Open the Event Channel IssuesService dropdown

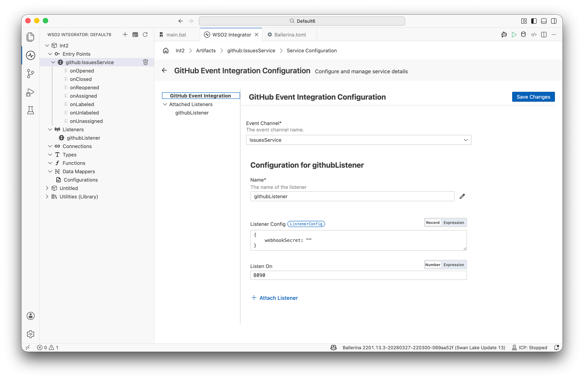point(359,140)
